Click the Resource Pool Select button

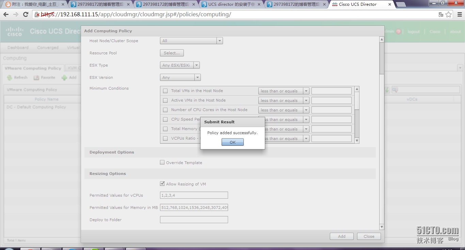click(172, 53)
